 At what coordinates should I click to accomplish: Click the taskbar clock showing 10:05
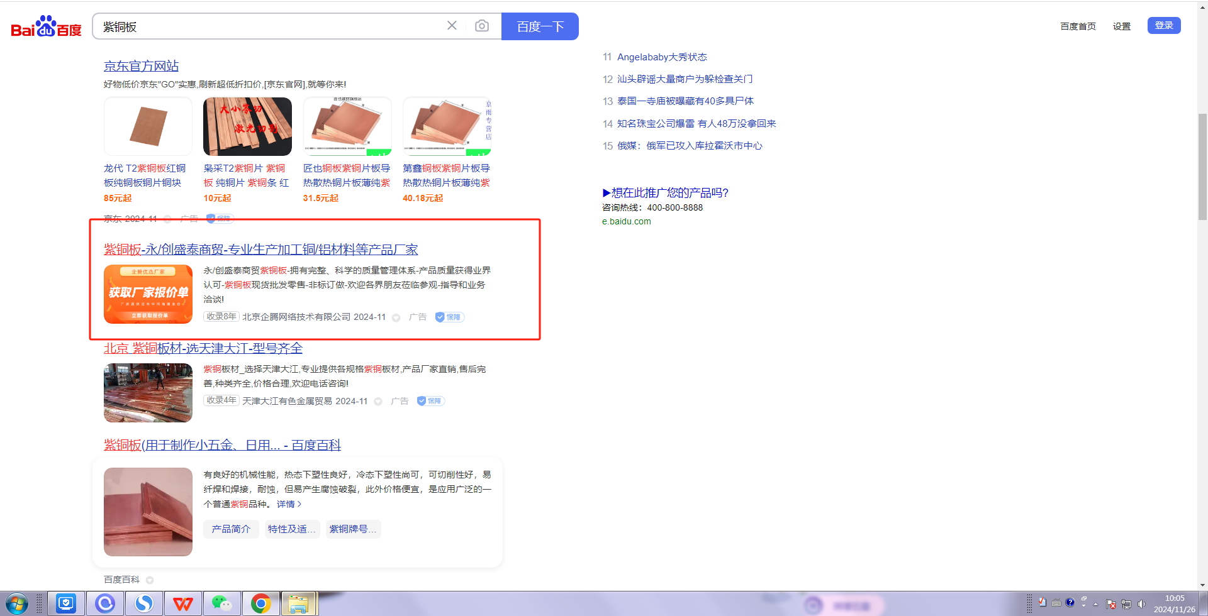[1174, 604]
